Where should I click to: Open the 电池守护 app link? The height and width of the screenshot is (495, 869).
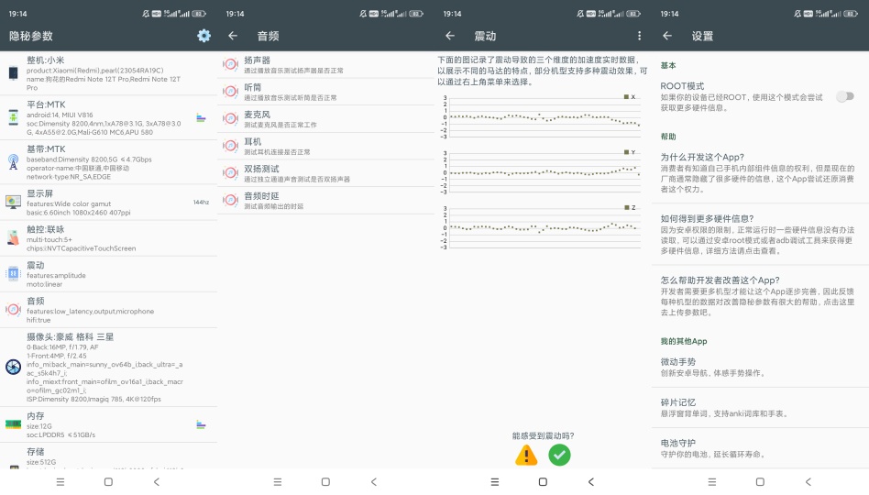tap(759, 448)
